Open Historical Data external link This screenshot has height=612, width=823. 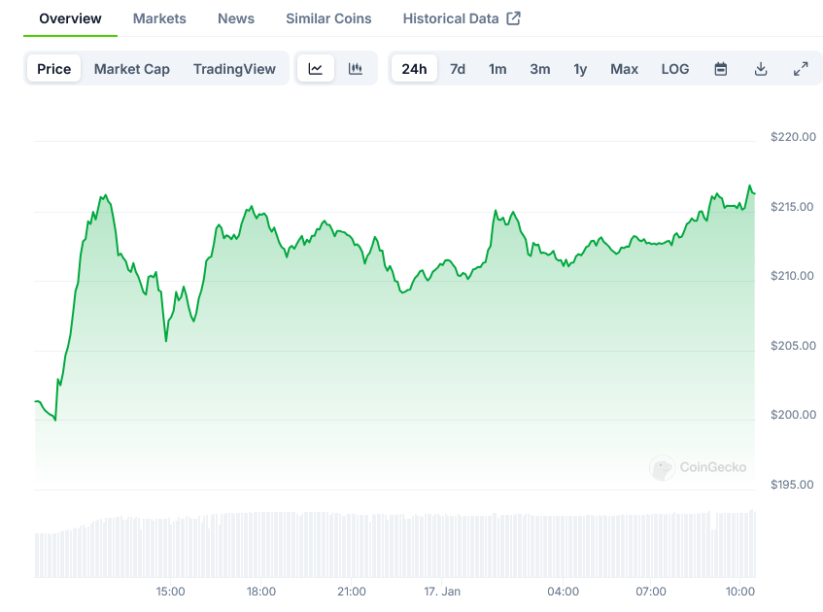point(461,18)
